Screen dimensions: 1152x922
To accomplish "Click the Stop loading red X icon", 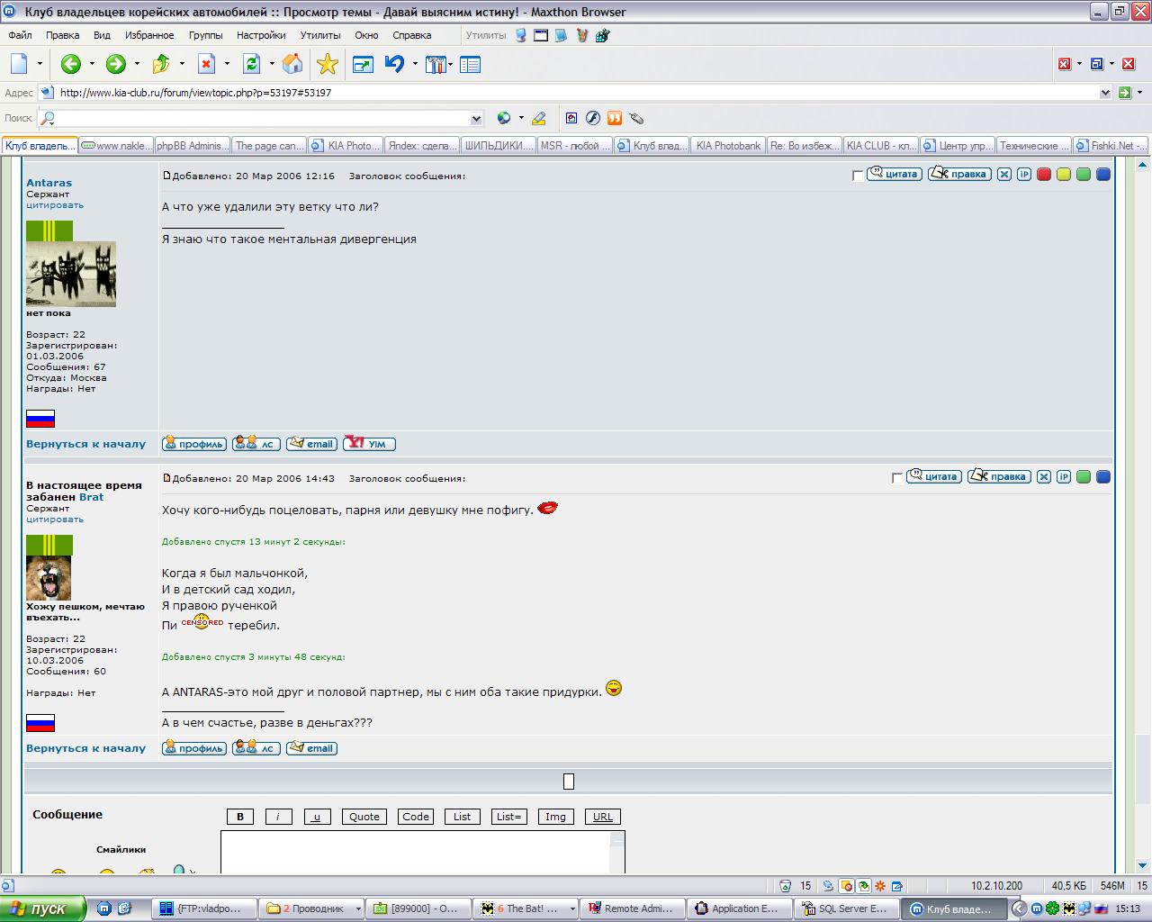I will point(207,64).
